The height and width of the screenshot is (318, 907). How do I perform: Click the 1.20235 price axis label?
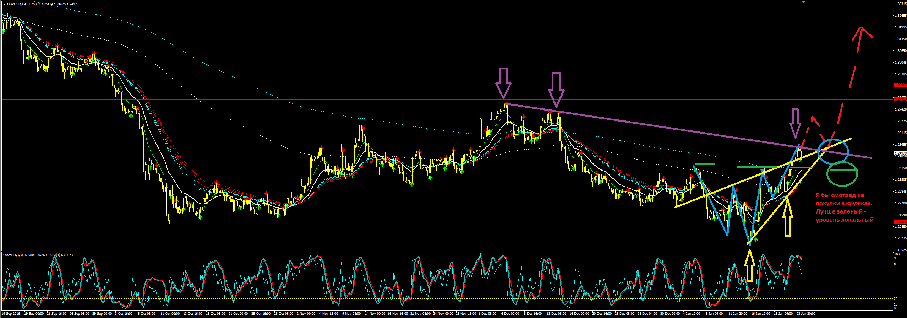click(901, 238)
